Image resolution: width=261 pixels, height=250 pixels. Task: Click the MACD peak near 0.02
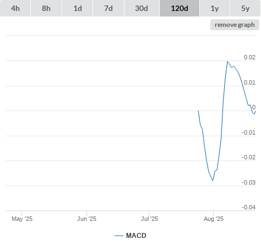tap(227, 62)
